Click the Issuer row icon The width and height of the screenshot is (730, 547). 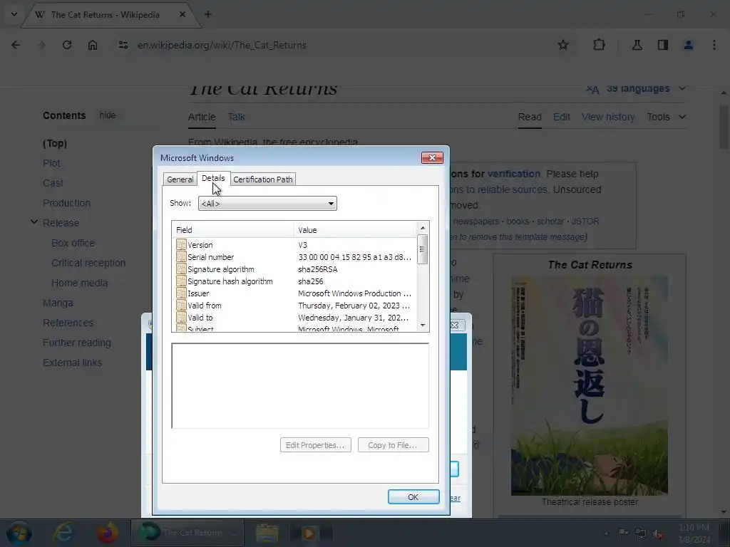coord(181,293)
